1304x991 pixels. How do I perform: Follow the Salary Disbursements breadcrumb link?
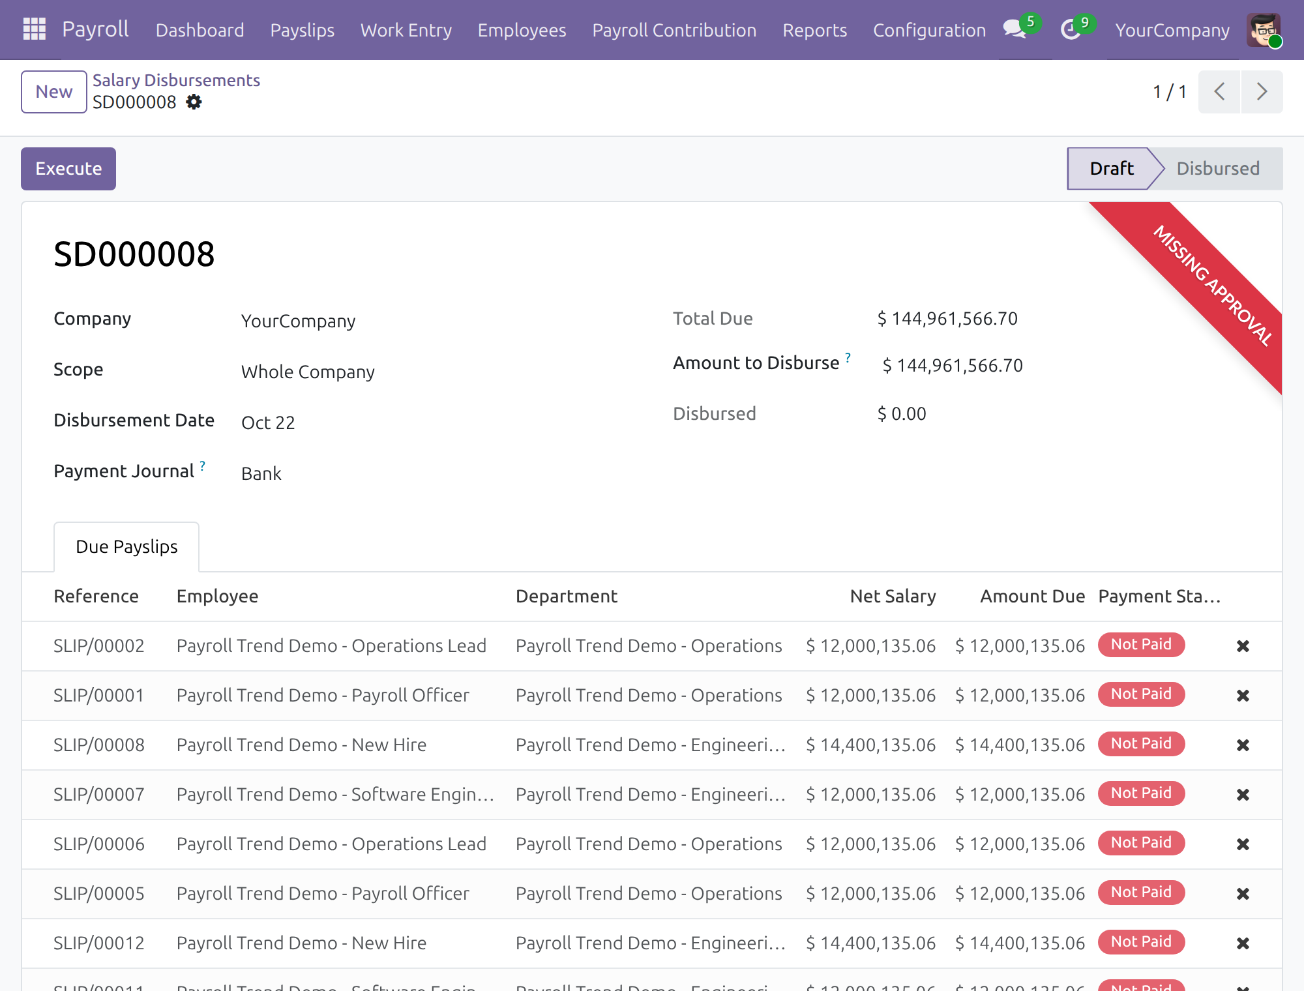176,80
